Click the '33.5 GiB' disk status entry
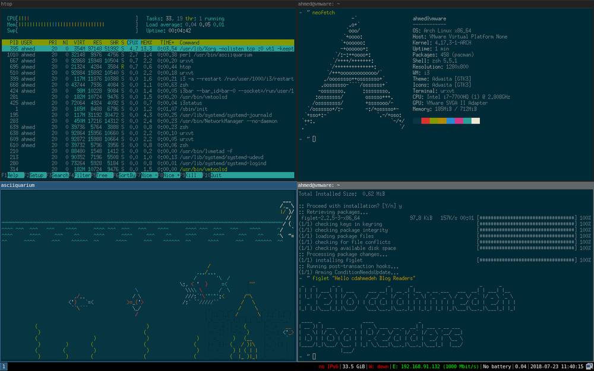This screenshot has height=371, width=594. tap(353, 366)
